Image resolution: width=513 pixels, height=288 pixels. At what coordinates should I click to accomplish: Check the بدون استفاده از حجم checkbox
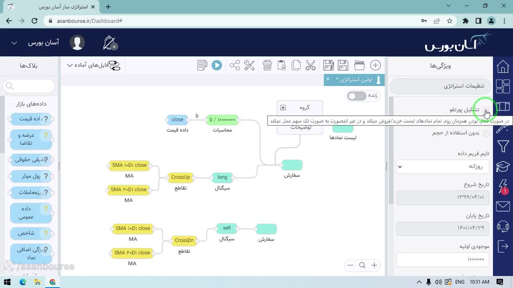pos(486,133)
